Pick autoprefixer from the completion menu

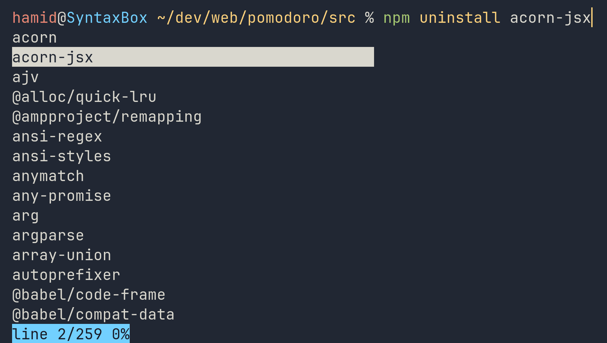point(66,275)
